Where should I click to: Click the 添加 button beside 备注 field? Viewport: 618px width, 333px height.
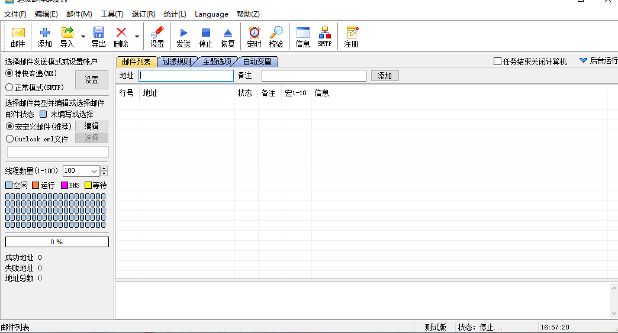coord(385,76)
